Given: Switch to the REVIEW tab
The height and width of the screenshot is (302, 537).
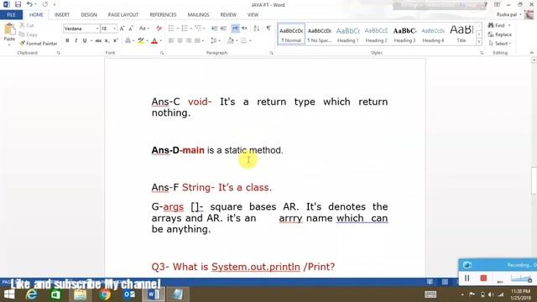Looking at the screenshot, I should (228, 15).
